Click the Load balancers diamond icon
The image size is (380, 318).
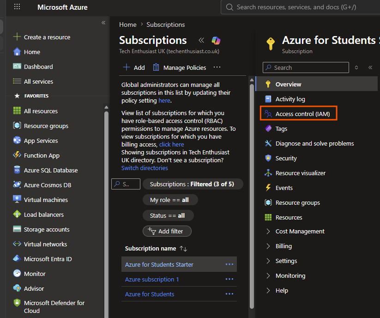click(x=17, y=214)
